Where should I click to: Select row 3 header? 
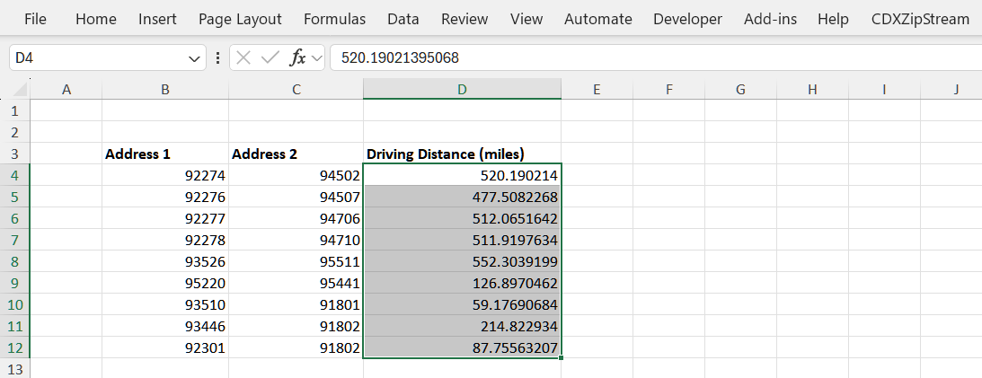15,154
